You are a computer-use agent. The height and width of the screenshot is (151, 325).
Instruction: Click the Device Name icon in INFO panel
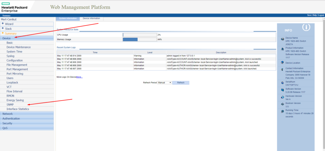282,39
